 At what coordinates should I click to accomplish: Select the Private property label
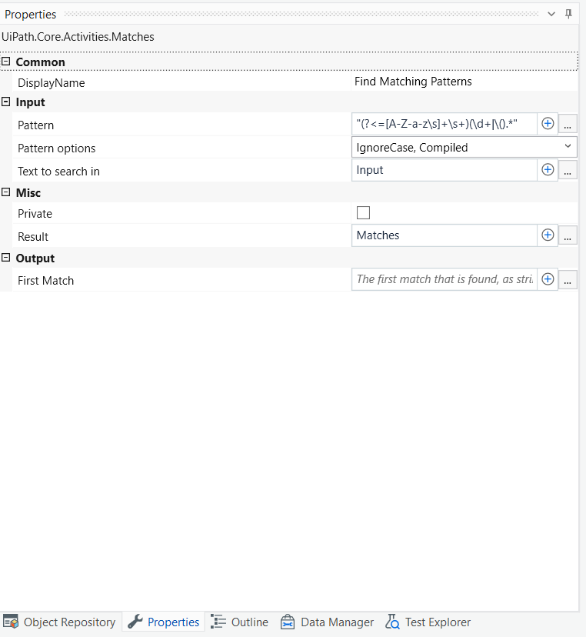pyautogui.click(x=35, y=214)
